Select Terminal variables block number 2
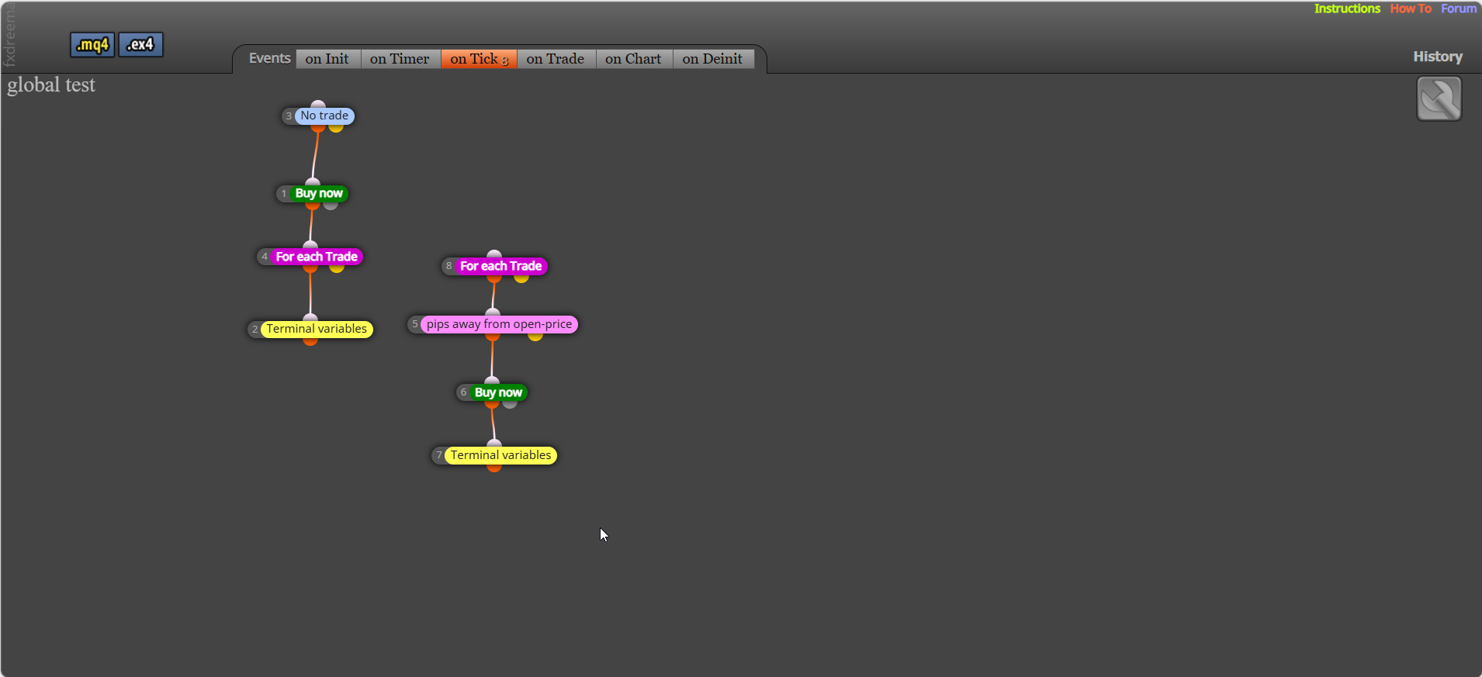1482x677 pixels. tap(317, 329)
